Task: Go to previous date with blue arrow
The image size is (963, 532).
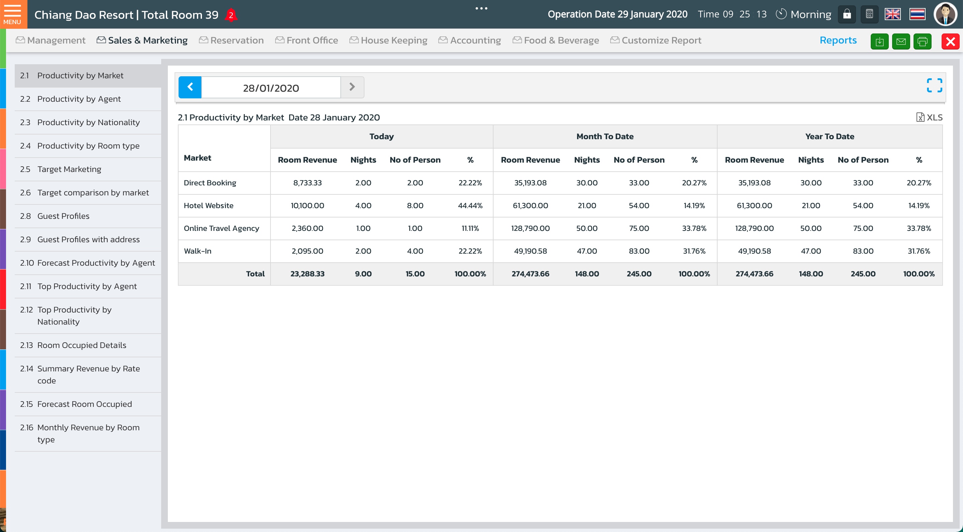Action: click(x=190, y=88)
